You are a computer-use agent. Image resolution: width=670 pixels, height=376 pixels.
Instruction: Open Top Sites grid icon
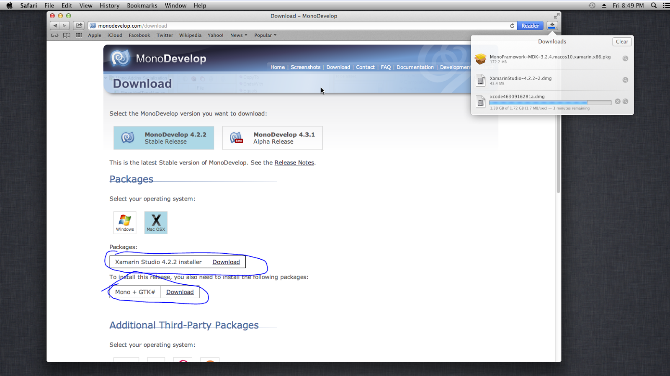pos(79,35)
